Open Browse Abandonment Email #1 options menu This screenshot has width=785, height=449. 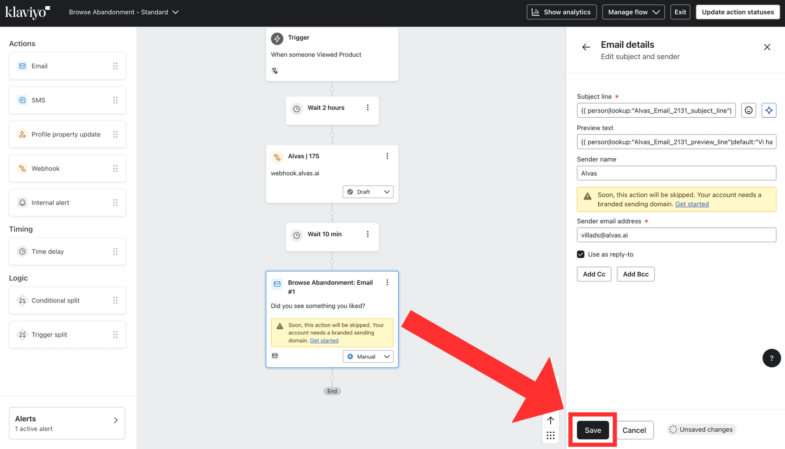coord(387,282)
